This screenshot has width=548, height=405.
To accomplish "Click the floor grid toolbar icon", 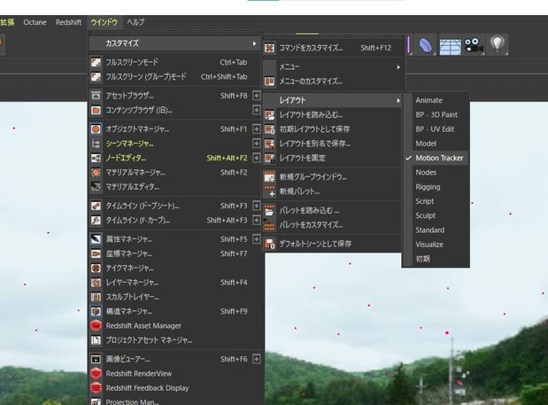I will click(450, 45).
